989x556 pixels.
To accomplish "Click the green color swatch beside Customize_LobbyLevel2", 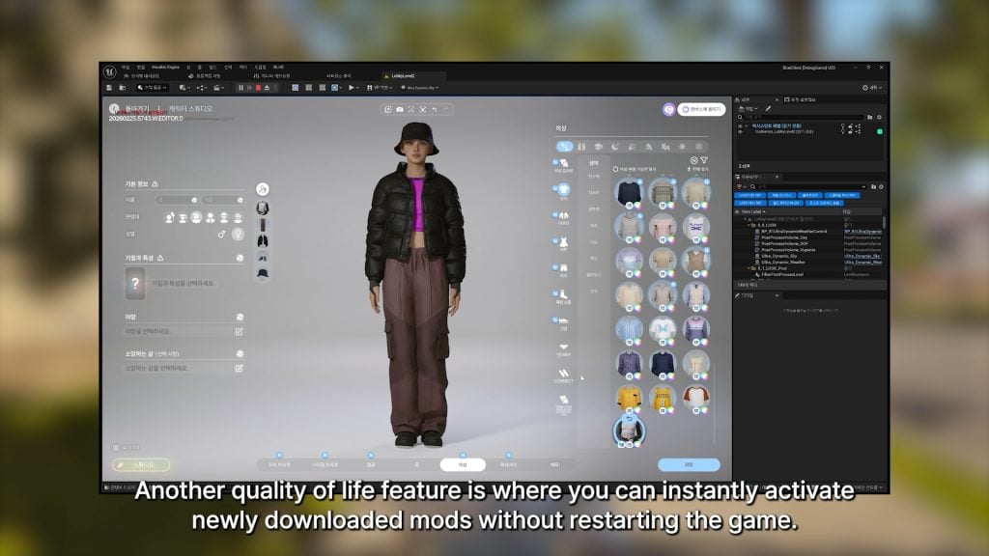I will pyautogui.click(x=879, y=131).
